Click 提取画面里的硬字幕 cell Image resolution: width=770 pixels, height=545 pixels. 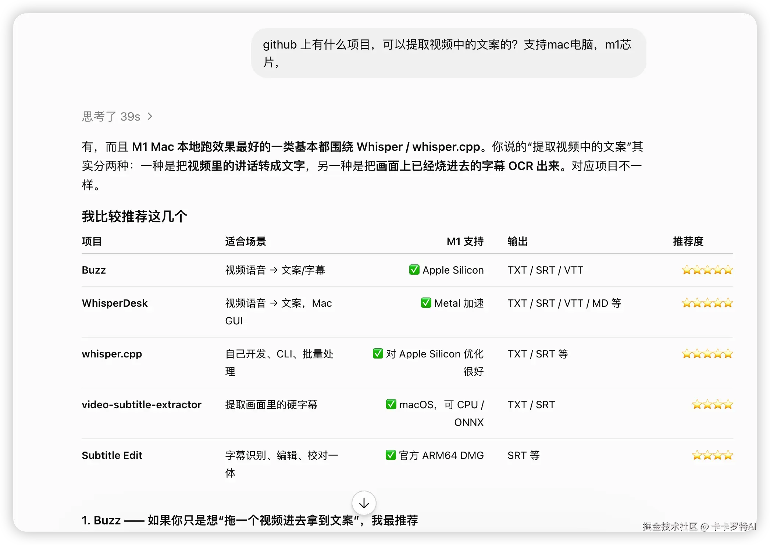coord(271,405)
